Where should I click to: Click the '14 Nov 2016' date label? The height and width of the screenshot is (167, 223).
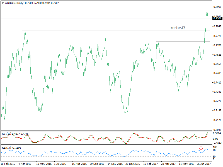115,164
